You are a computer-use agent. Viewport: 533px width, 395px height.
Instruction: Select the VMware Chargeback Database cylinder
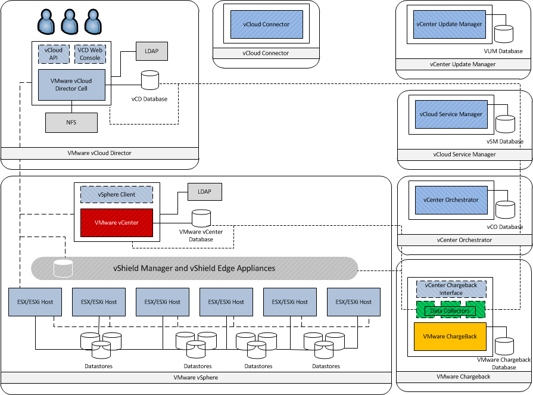(504, 346)
